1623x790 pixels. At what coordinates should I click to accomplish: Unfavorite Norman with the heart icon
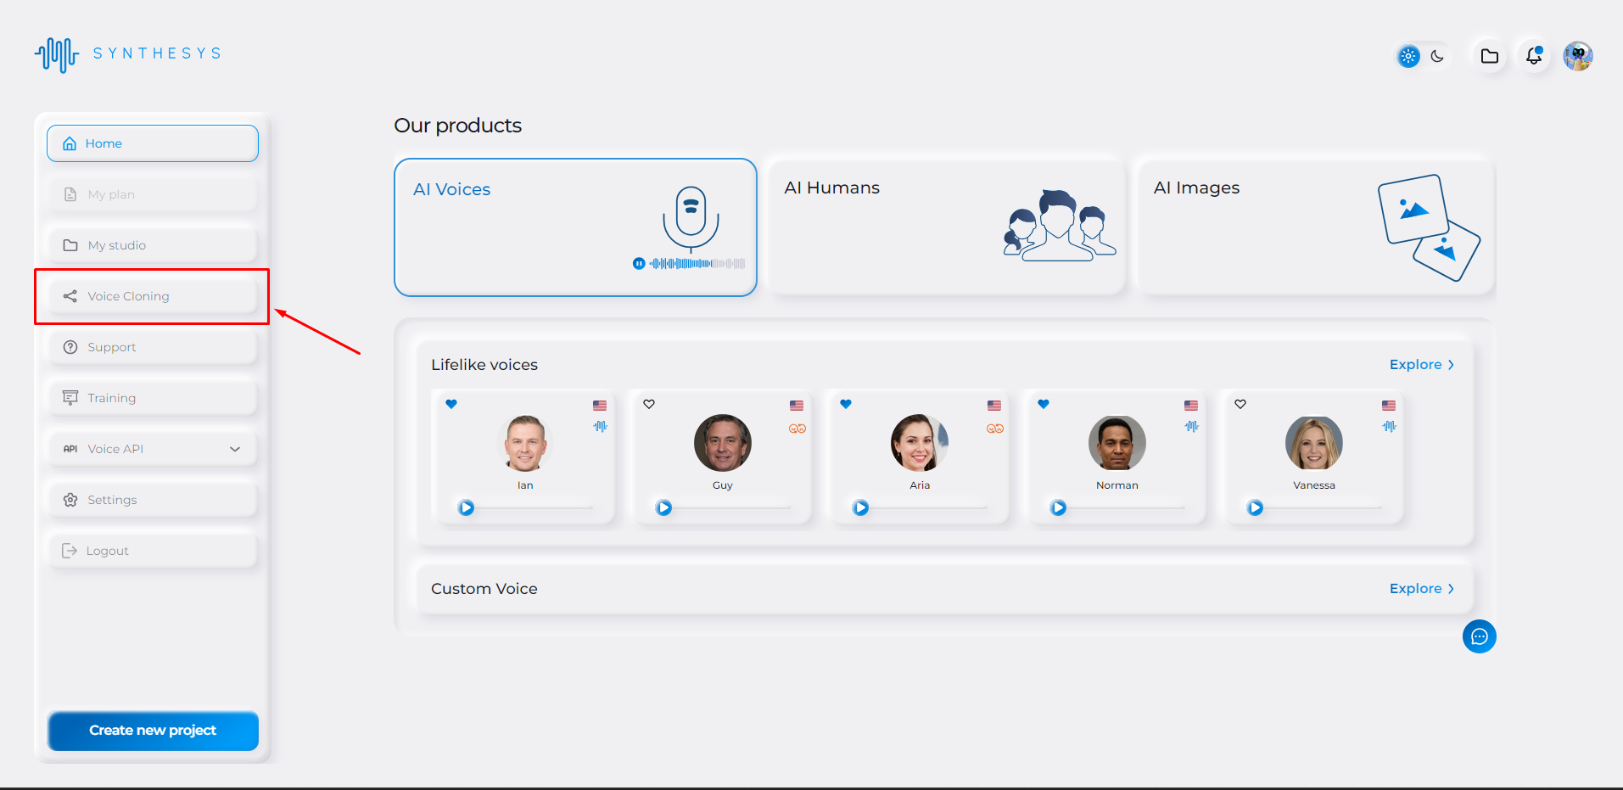tap(1044, 404)
